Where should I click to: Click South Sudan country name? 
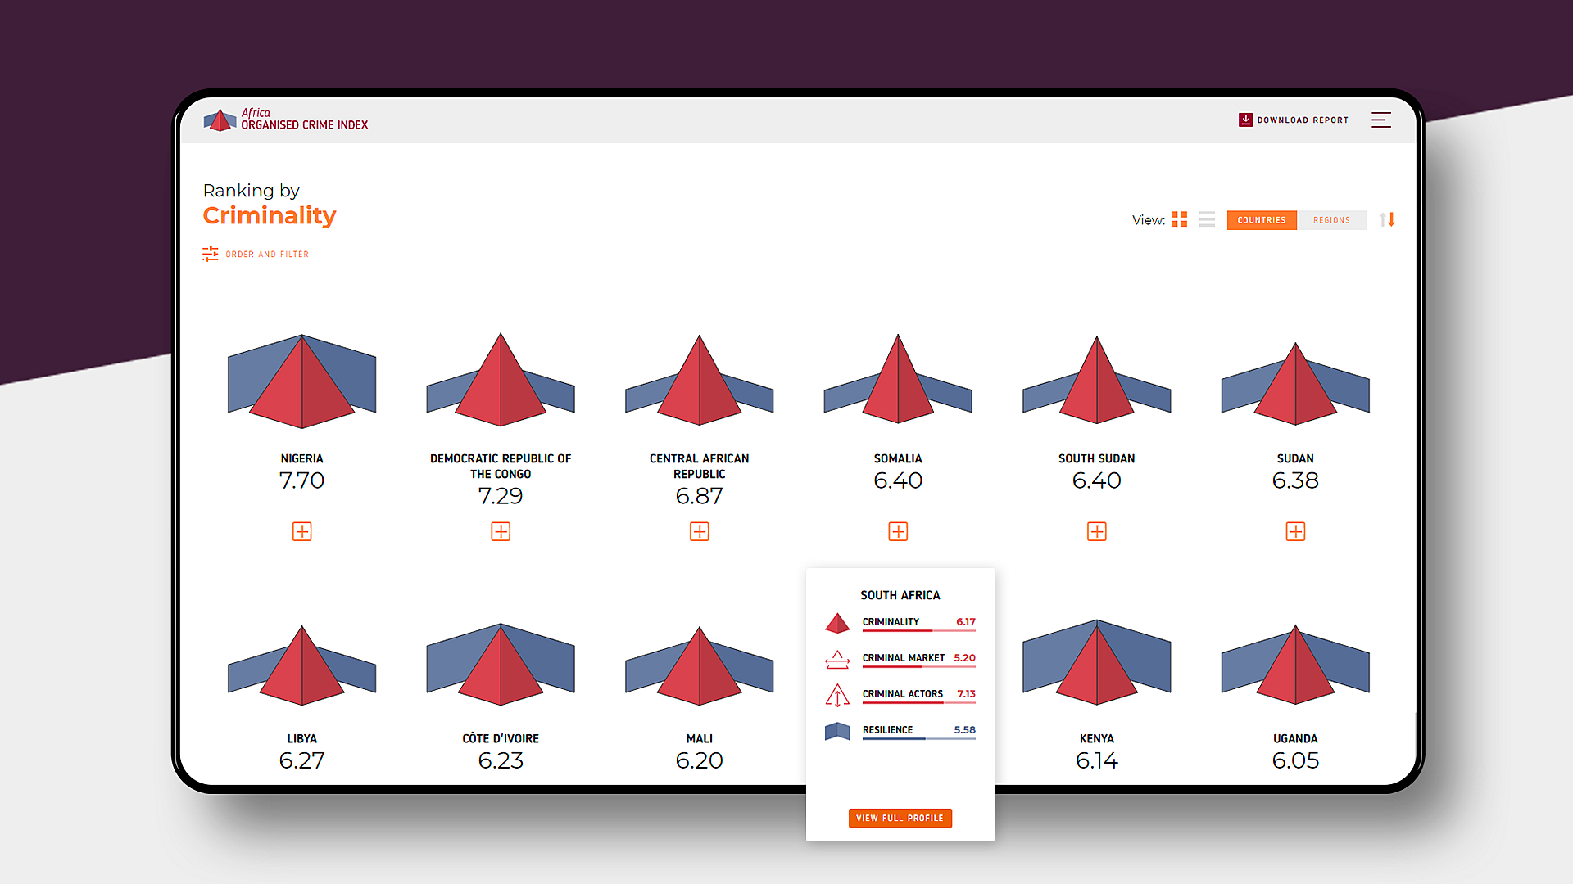pyautogui.click(x=1097, y=458)
